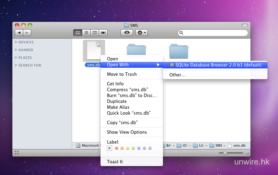
Task: Click Other... in the Open With submenu
Action: [177, 75]
